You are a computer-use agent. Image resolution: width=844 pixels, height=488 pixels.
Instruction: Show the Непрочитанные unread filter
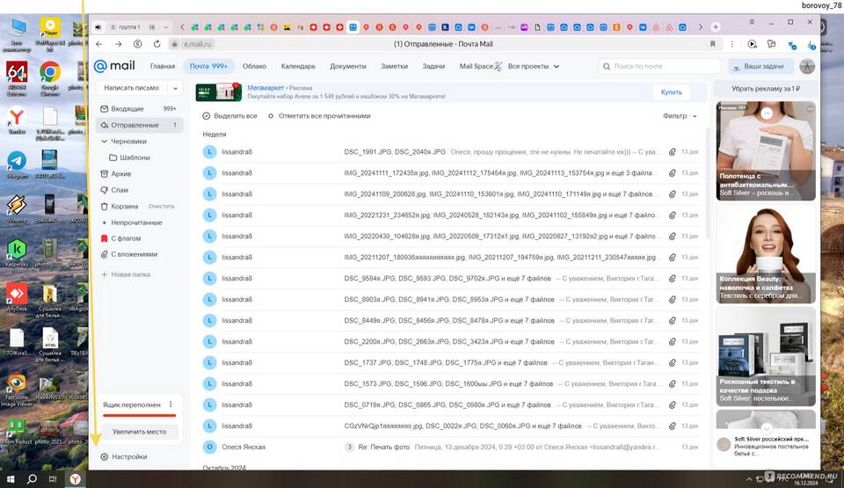[136, 222]
